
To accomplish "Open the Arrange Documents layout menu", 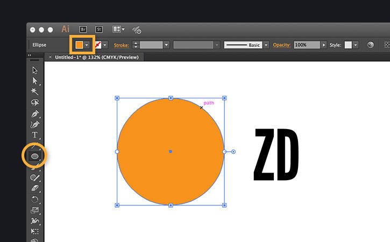I will click(x=118, y=29).
